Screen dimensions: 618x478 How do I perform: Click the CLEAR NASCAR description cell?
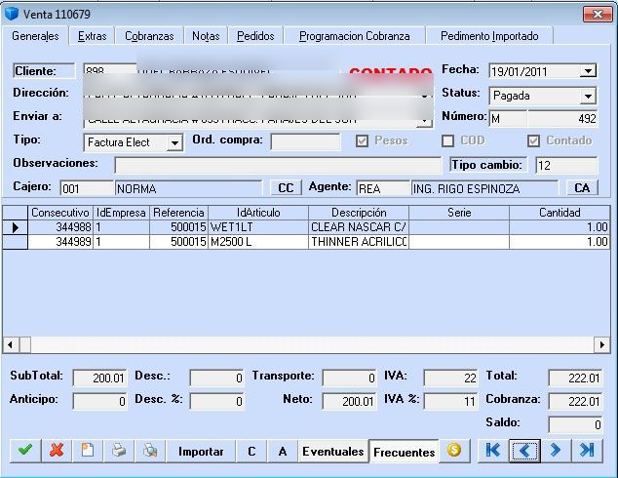click(359, 227)
